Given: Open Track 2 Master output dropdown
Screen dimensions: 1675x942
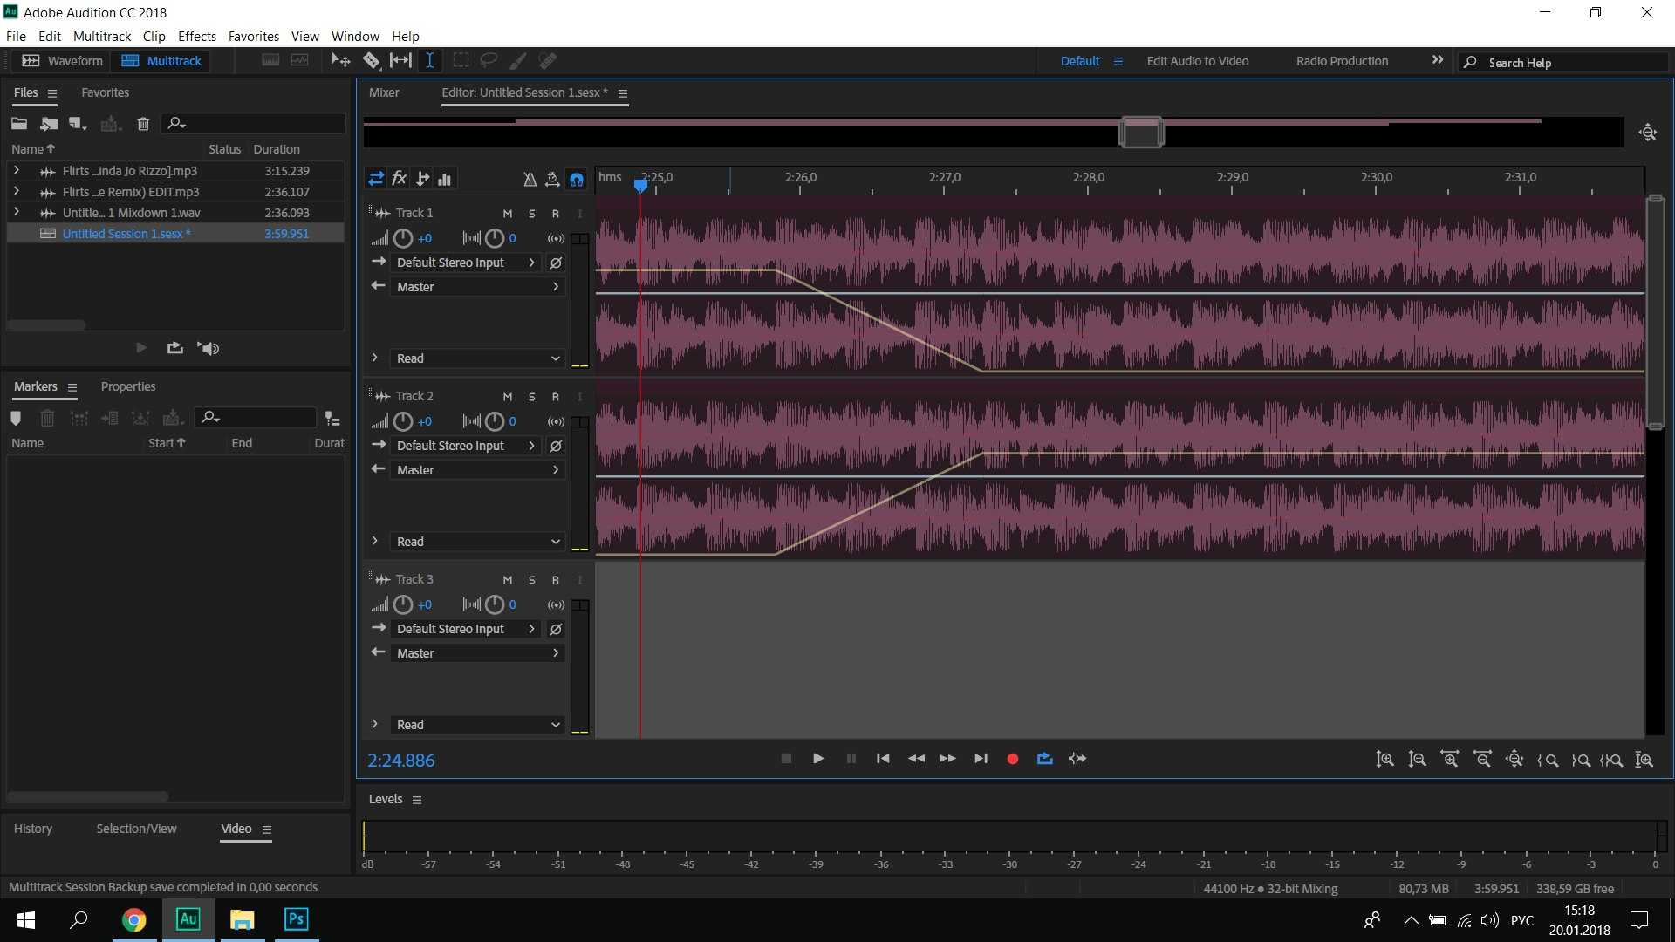Looking at the screenshot, I should pyautogui.click(x=477, y=470).
